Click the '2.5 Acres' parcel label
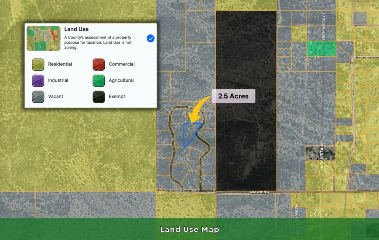This screenshot has height=240, width=379. [x=233, y=96]
